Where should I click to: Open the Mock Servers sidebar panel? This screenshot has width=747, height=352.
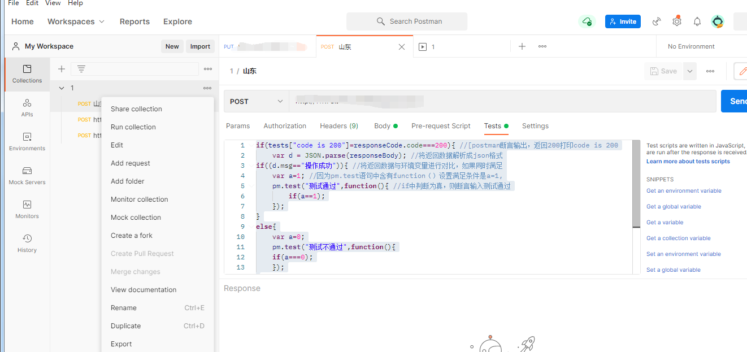point(27,176)
